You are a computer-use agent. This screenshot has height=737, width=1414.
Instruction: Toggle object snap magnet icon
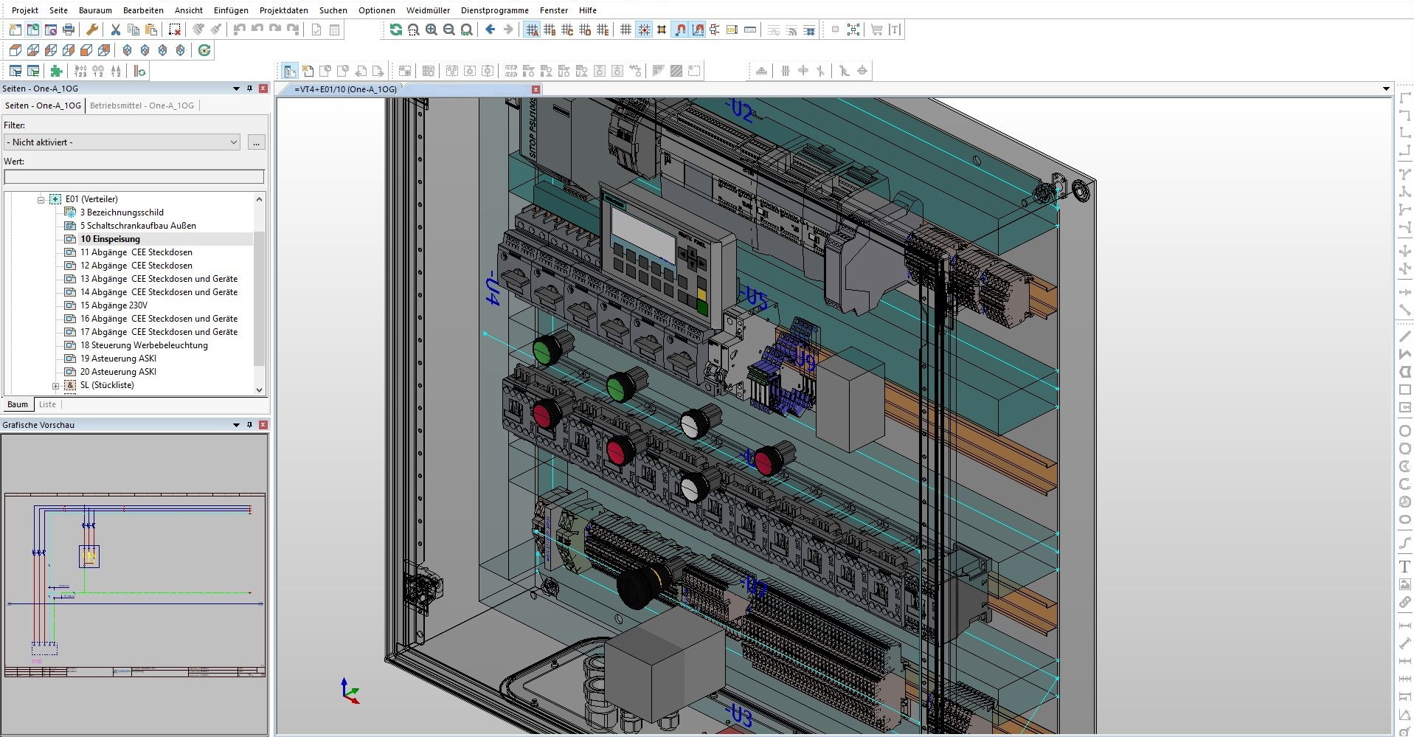click(x=680, y=30)
